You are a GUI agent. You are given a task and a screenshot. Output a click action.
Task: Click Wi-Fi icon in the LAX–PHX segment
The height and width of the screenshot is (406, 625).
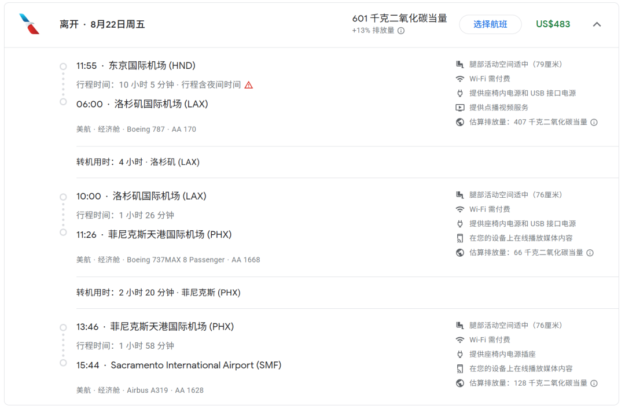[x=460, y=209]
